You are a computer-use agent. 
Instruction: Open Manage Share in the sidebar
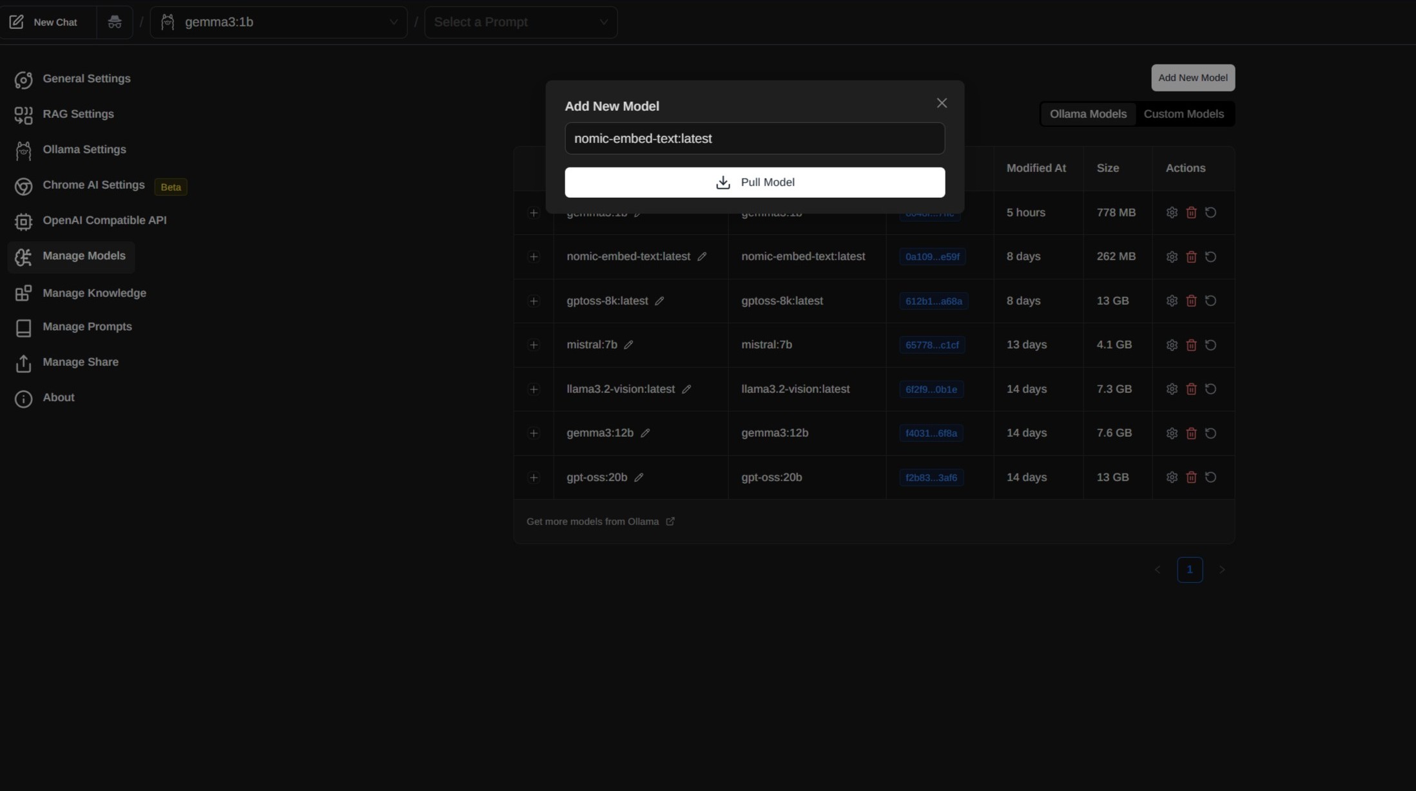coord(67,363)
